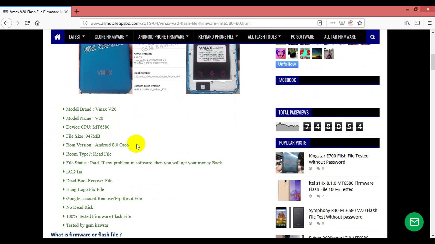Viewport: 435px width, 244px height.
Task: Save page to Pocket
Action: [342, 23]
